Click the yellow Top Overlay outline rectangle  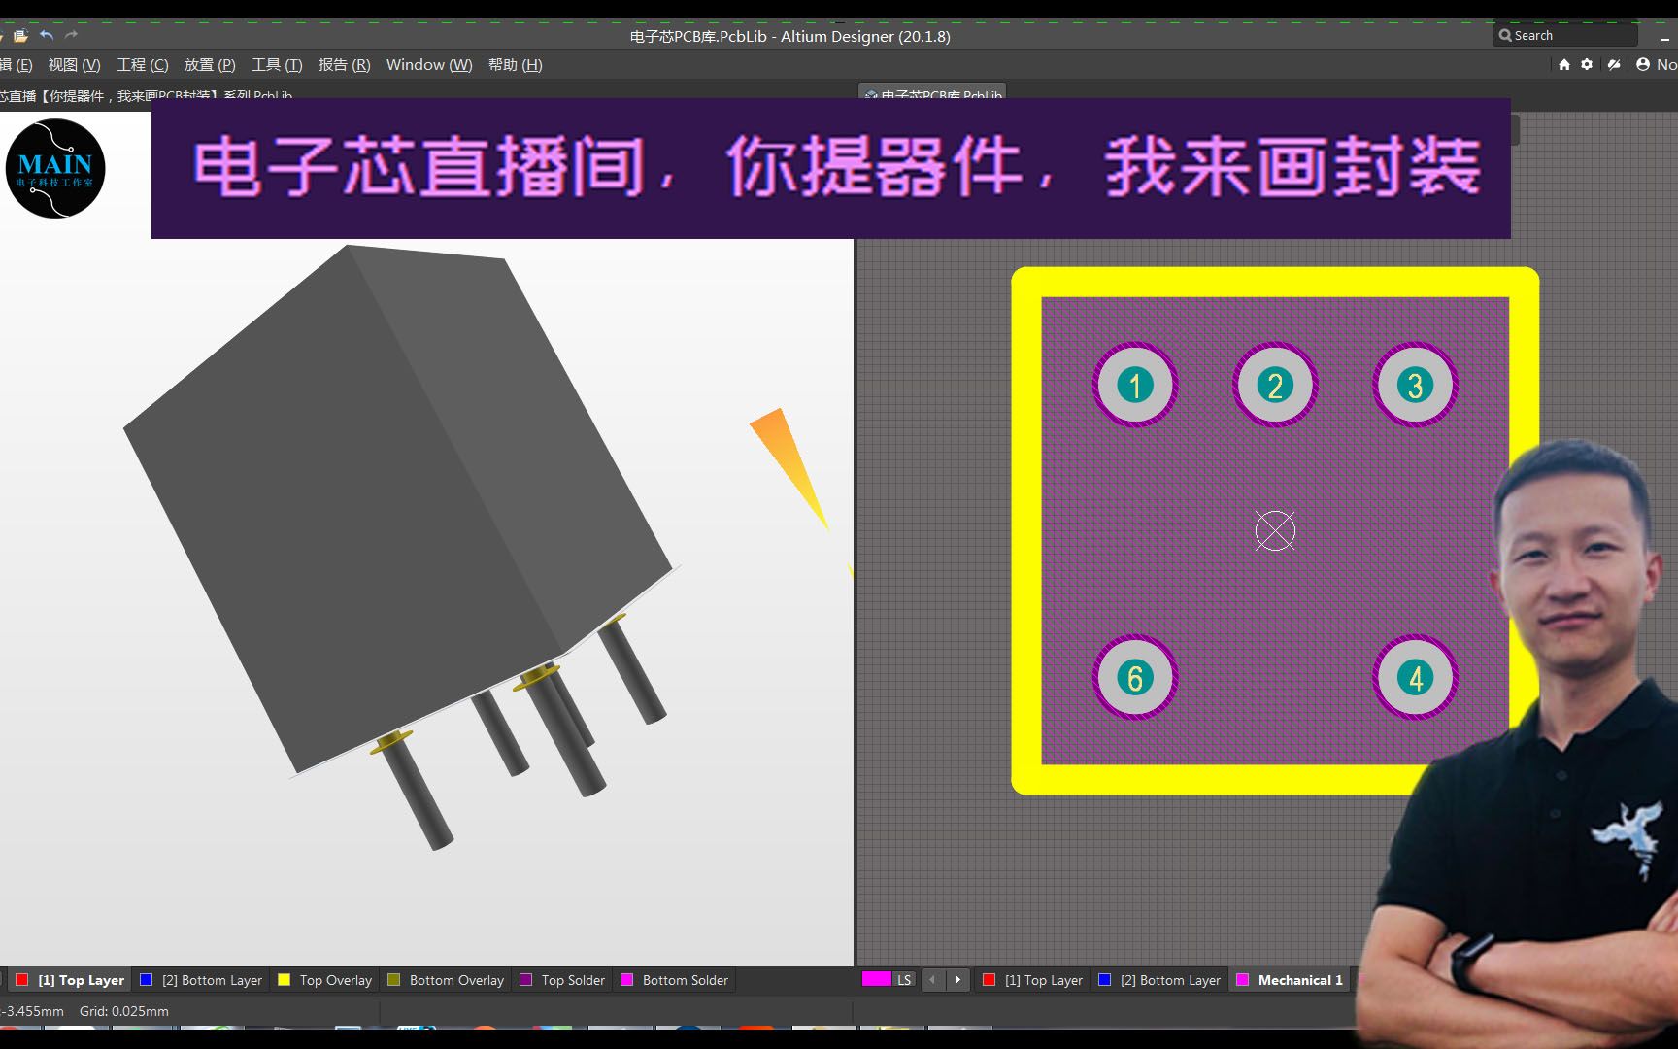(x=1275, y=282)
